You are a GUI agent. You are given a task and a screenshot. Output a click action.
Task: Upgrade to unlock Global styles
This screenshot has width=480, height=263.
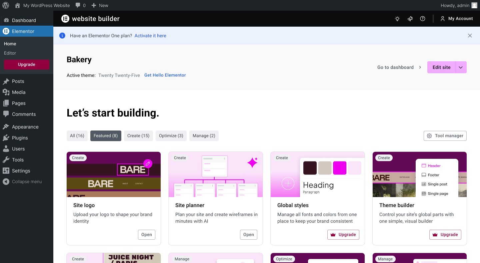tap(343, 235)
